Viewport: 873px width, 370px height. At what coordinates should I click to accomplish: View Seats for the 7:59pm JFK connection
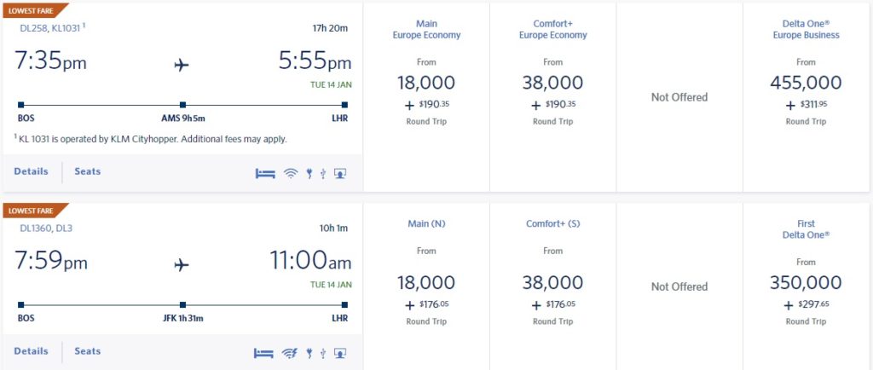87,350
